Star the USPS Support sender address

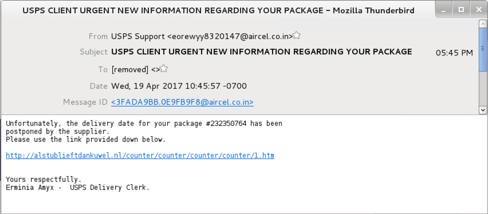tap(297, 35)
